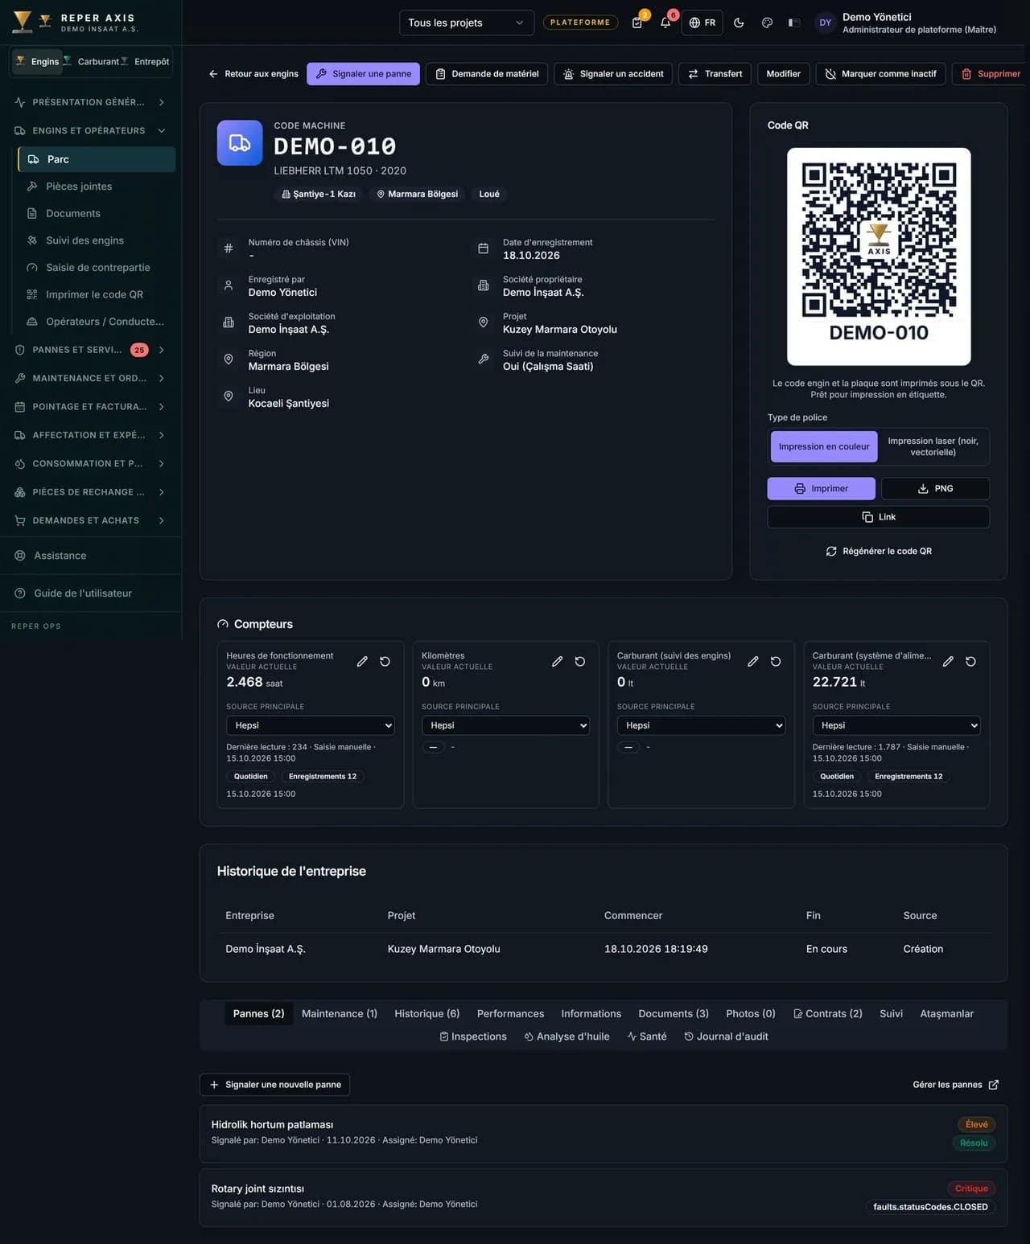Screen dimensions: 1030x1244
Task: Open the Documents (3) tab
Action: point(674,1013)
